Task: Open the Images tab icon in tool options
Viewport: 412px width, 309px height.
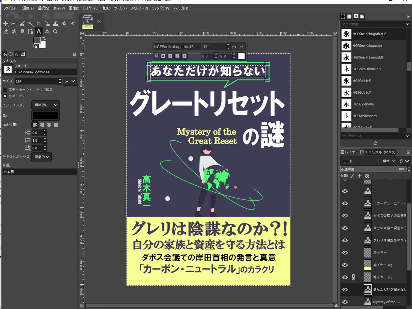Action: (x=23, y=54)
